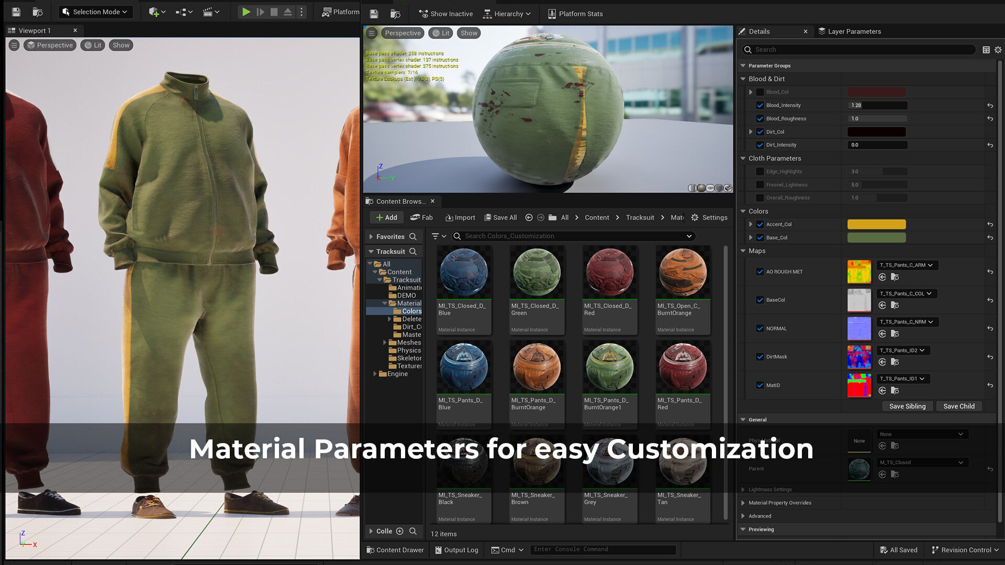Screen dimensions: 1005x565
Task: Click Import in Content Browser
Action: point(460,218)
